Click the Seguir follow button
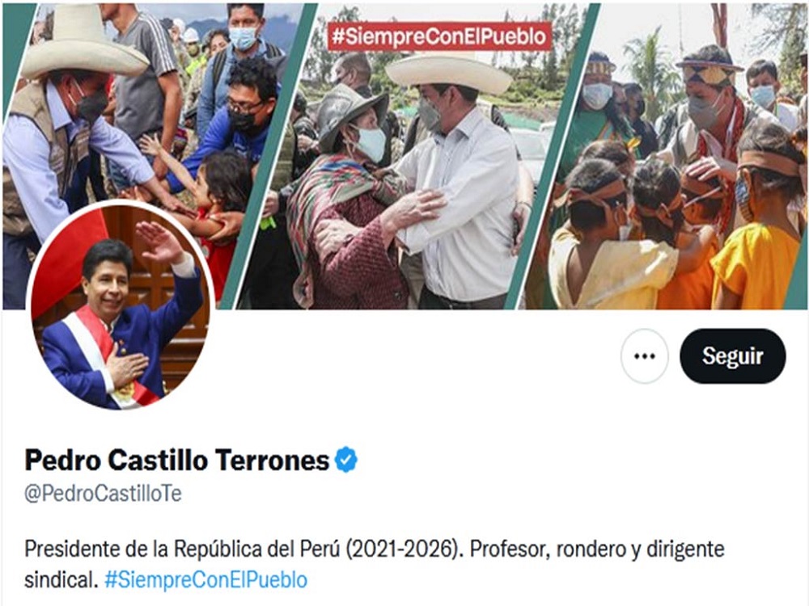 (x=733, y=356)
